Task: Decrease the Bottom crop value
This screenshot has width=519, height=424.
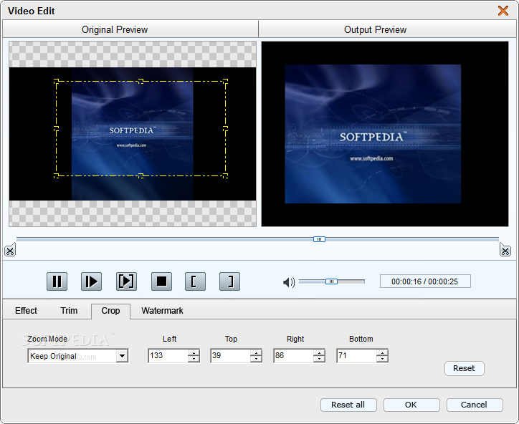Action: (x=382, y=359)
